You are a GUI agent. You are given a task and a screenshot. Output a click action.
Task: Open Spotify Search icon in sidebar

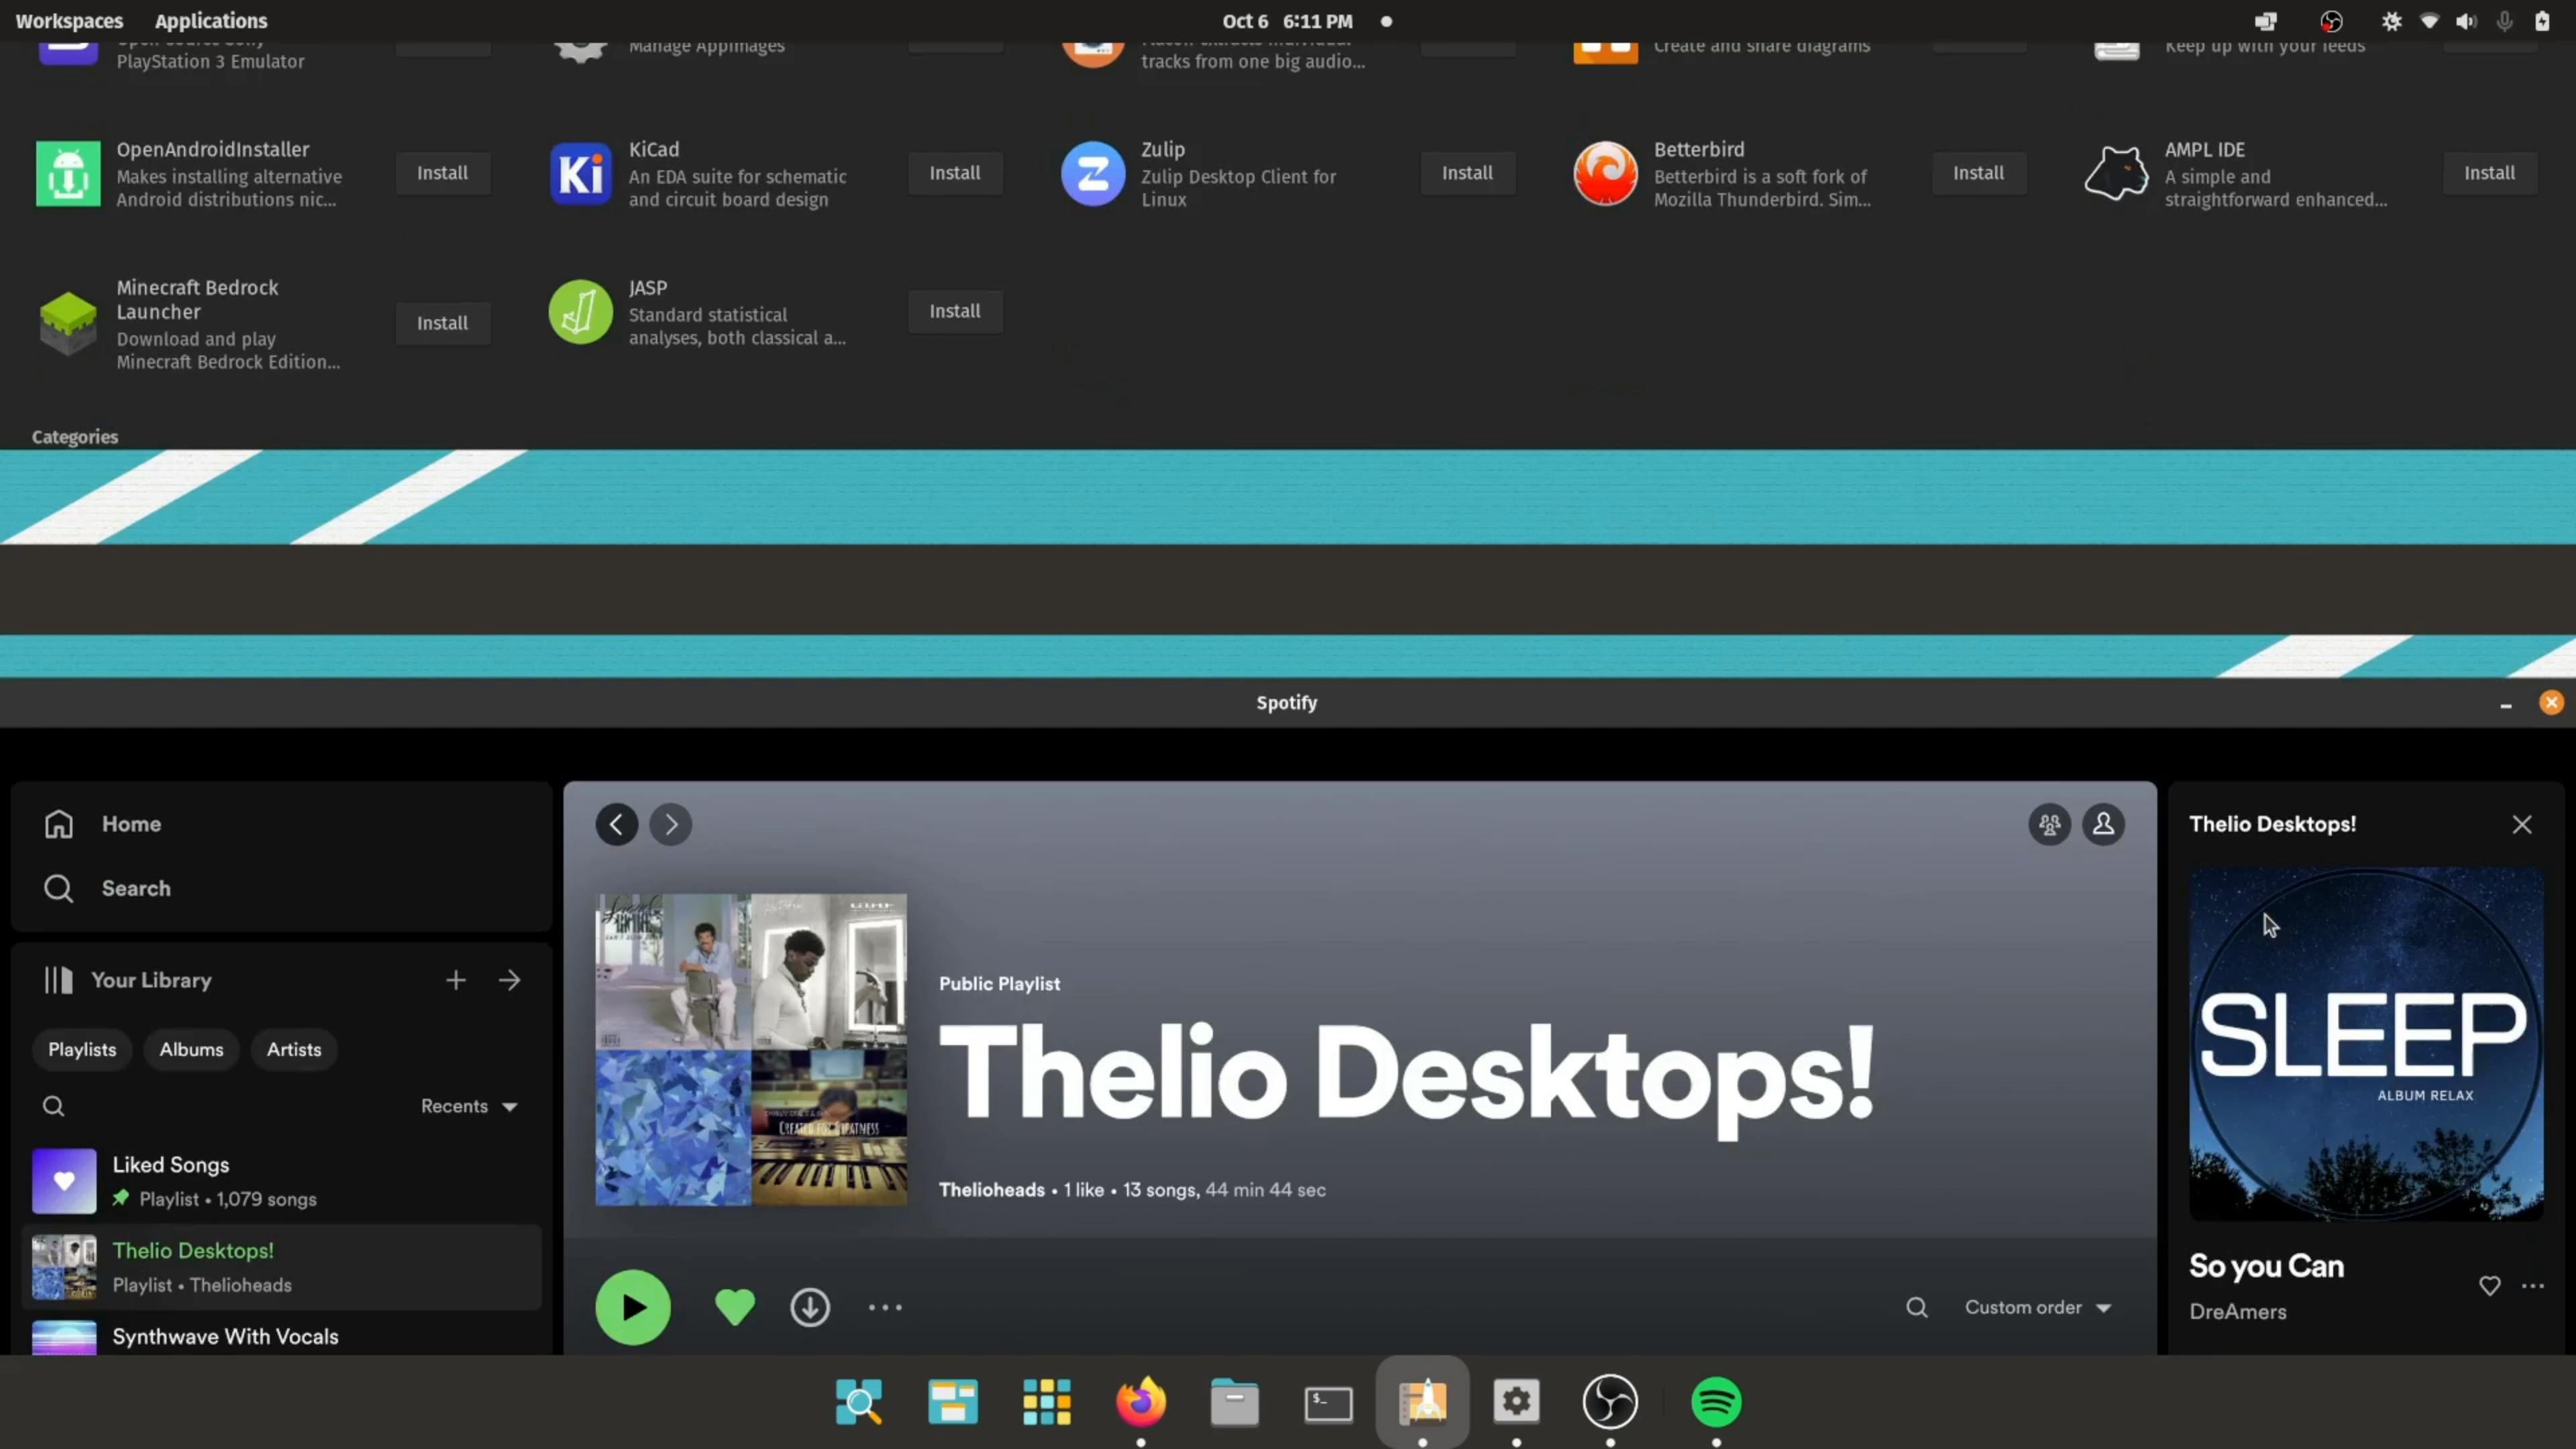tap(58, 888)
